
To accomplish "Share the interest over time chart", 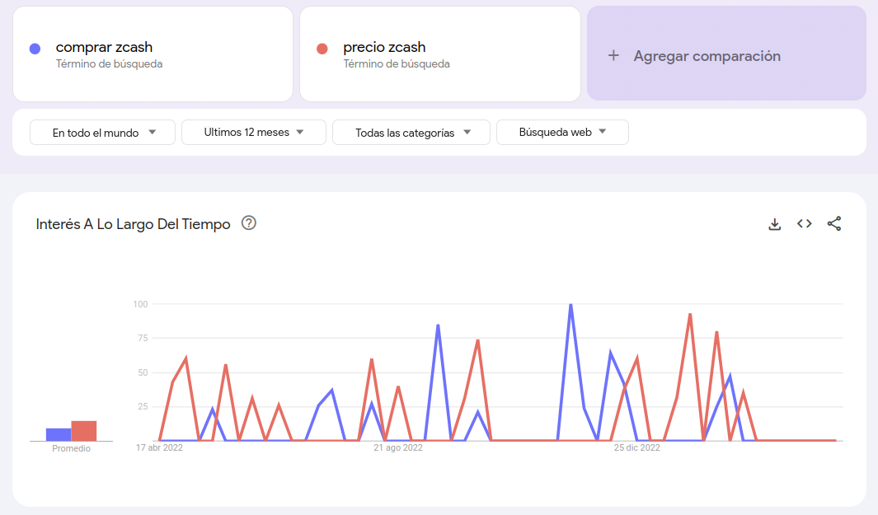I will pos(833,224).
